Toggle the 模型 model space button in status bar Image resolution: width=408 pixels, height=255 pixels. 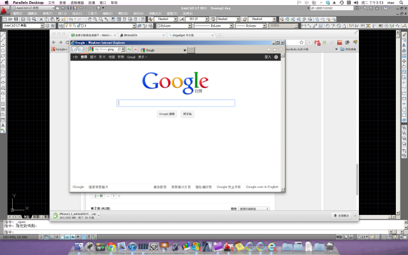[339, 237]
